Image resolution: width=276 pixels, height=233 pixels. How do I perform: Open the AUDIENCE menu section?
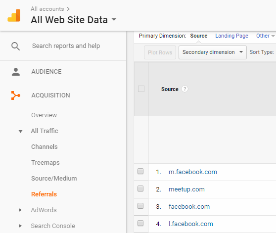click(46, 72)
